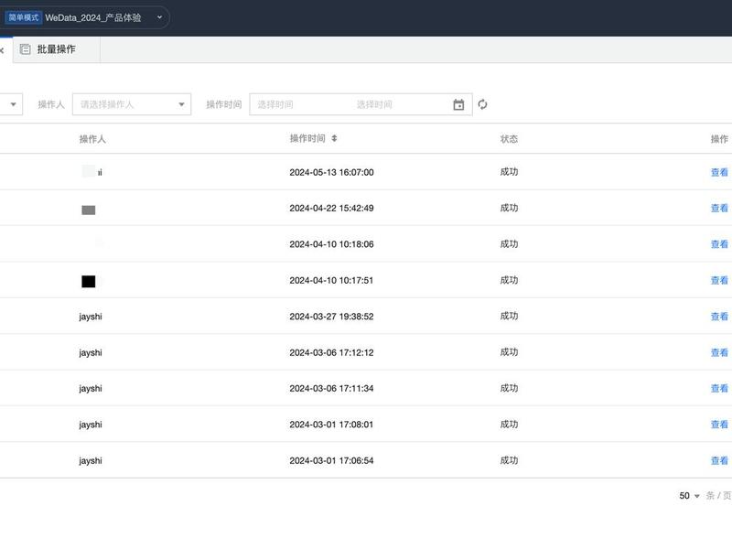The image size is (732, 549).
Task: Click the 状态 column header
Action: pos(509,139)
